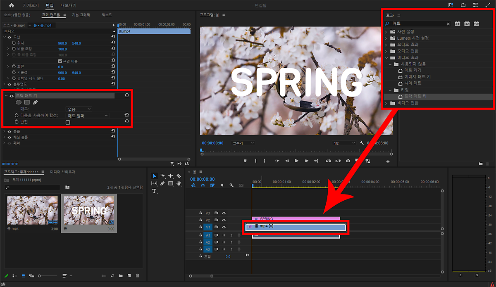Select 트랙 매트 키 effect in effects list
The image size is (496, 287).
point(415,96)
